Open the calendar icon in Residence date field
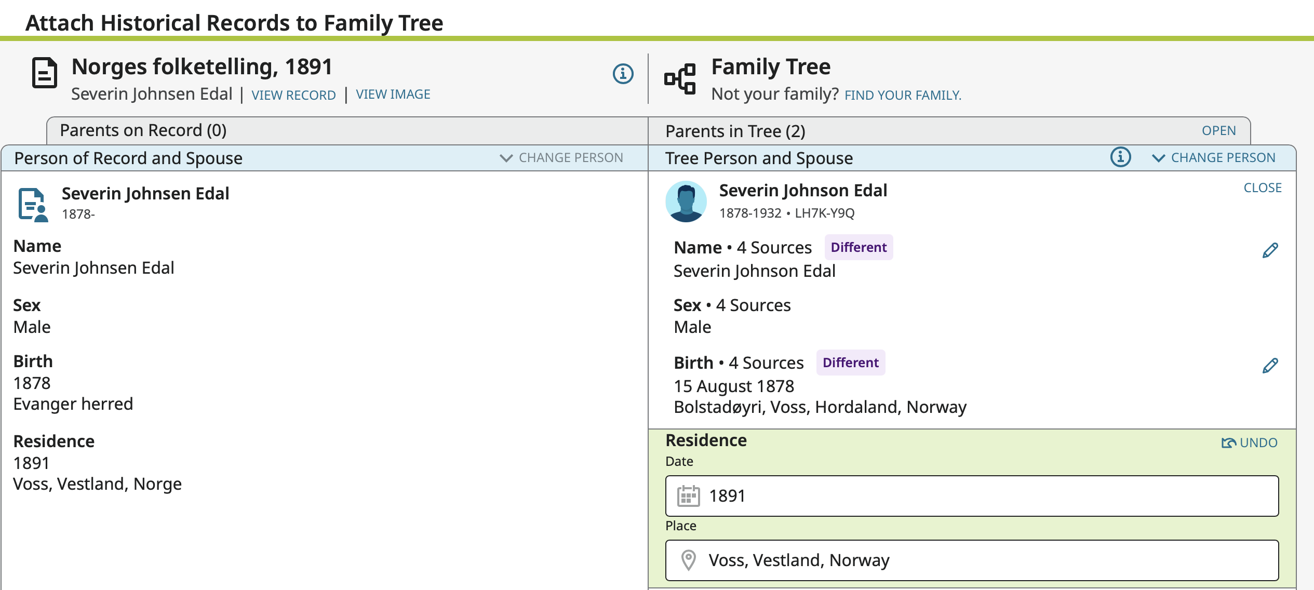This screenshot has height=590, width=1314. point(688,496)
